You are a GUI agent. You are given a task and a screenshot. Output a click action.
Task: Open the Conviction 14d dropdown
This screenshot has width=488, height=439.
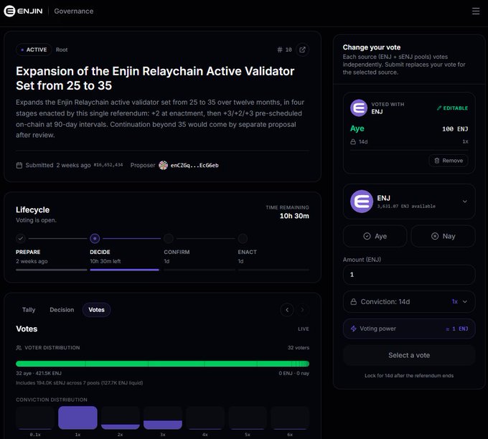tap(409, 302)
